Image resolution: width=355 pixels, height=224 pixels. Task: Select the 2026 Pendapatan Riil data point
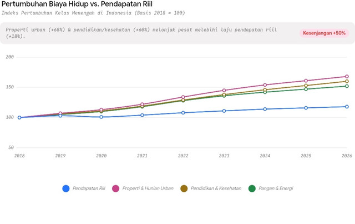[x=347, y=107]
